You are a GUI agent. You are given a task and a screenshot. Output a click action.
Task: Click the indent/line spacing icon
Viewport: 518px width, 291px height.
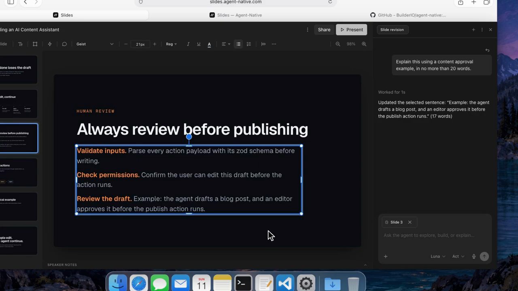pos(263,44)
